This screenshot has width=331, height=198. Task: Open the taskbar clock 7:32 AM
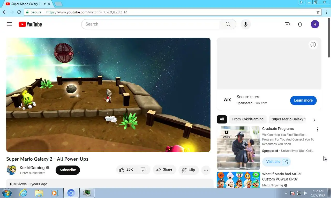point(318,193)
